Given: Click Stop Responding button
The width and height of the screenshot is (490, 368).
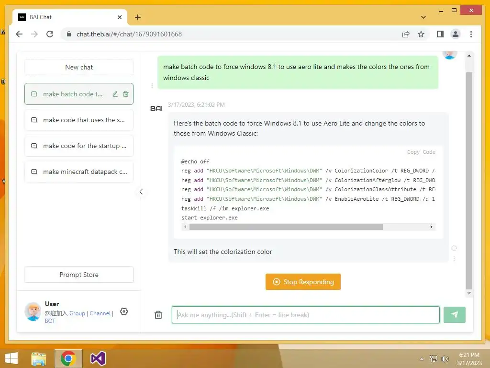Looking at the screenshot, I should coord(303,282).
